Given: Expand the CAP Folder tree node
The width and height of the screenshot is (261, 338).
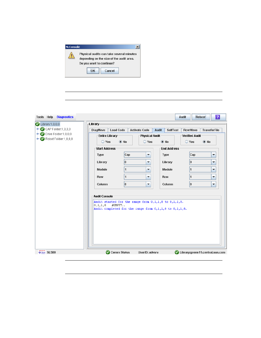Looking at the screenshot, I should pos(38,129).
